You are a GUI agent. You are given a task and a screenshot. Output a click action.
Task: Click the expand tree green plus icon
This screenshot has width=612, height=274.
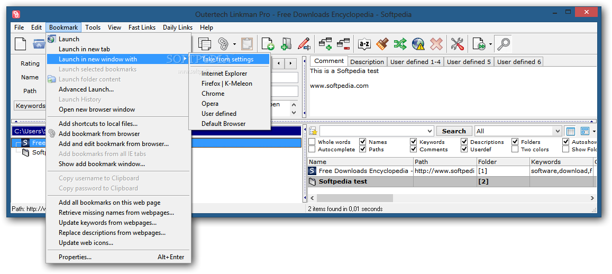(x=325, y=44)
